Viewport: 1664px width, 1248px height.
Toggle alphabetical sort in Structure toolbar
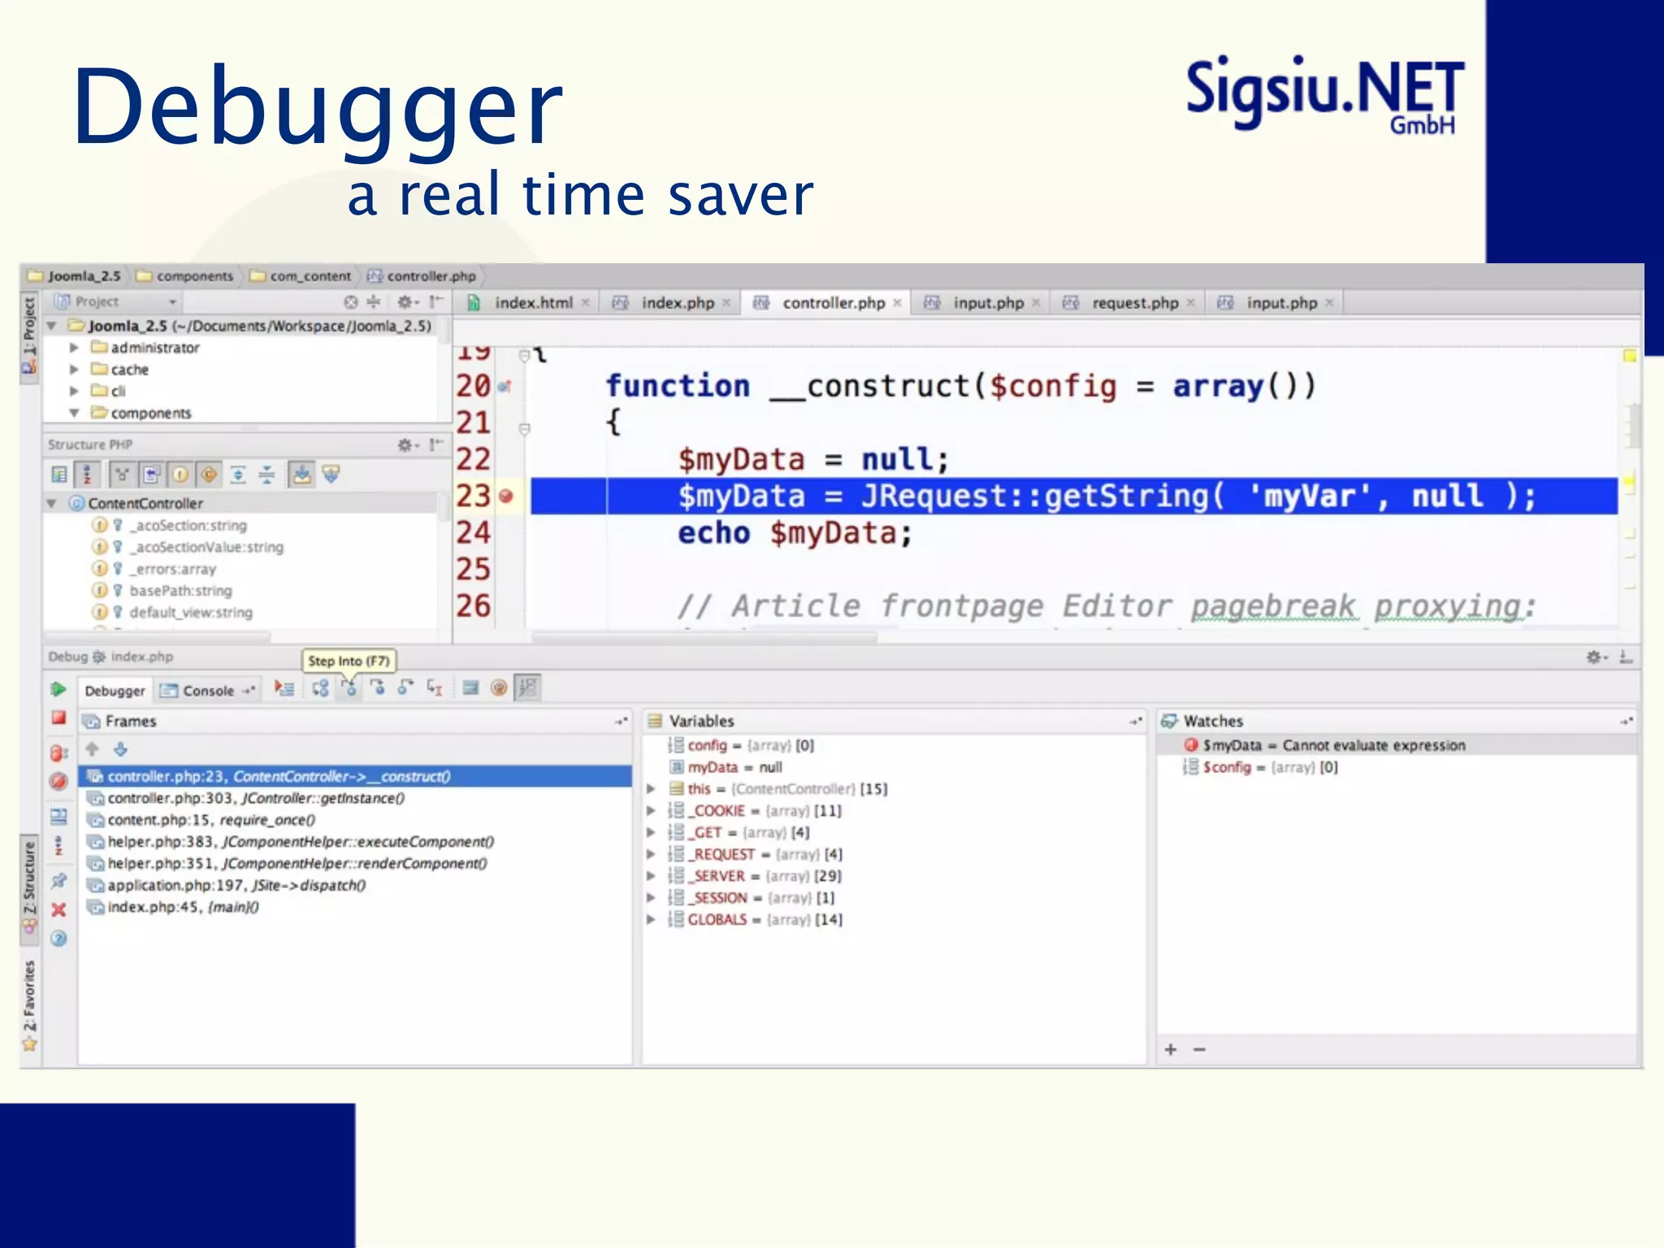[87, 474]
